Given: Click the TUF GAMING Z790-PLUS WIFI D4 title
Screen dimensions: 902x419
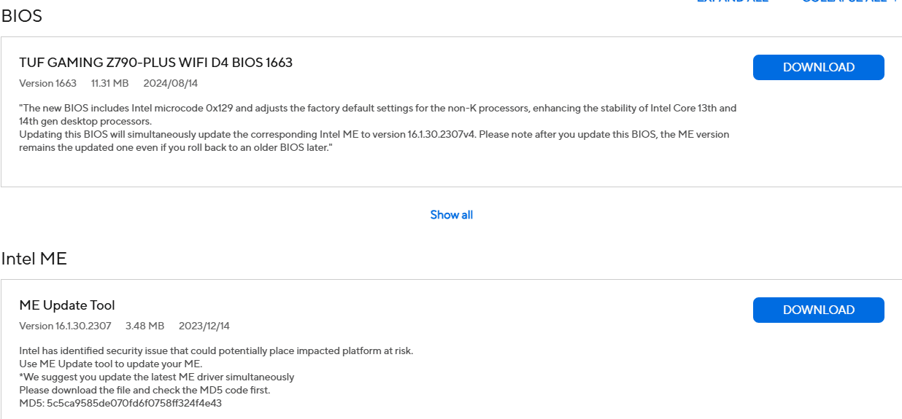Looking at the screenshot, I should pos(155,63).
